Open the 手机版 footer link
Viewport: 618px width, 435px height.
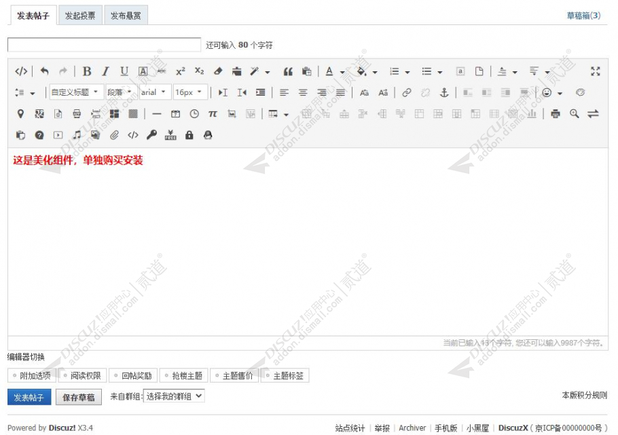pos(446,428)
